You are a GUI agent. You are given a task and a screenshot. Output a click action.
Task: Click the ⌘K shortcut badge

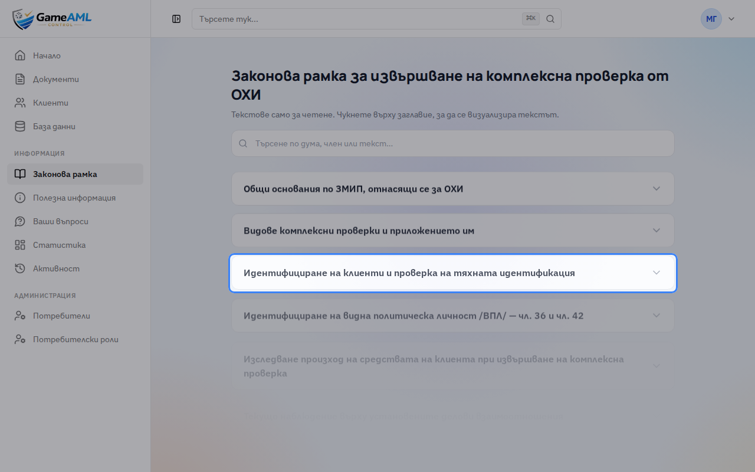pyautogui.click(x=531, y=19)
